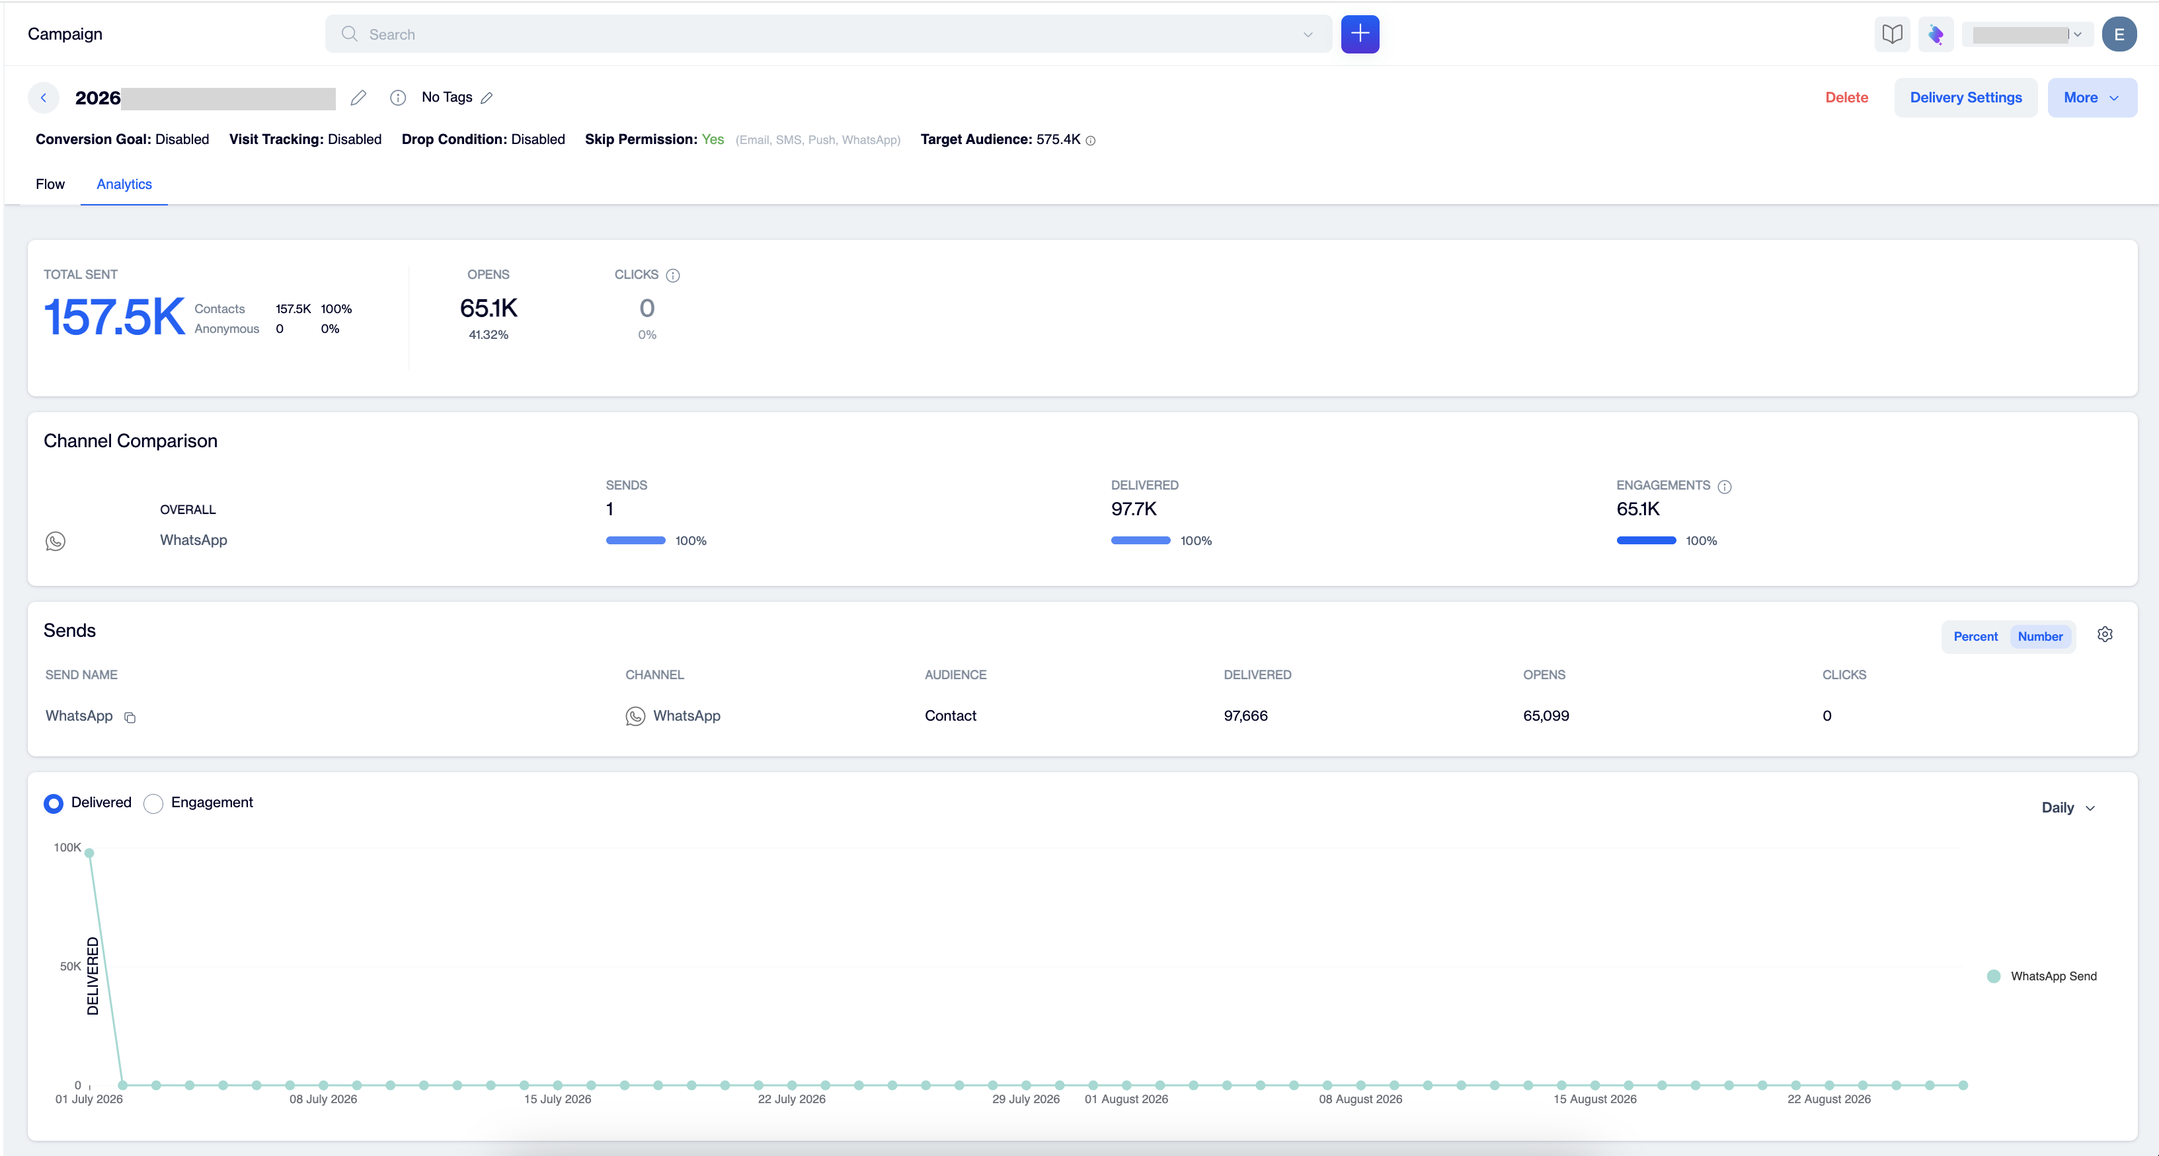Click the 157.5K total sent figure
This screenshot has height=1156, width=2159.
pos(114,318)
